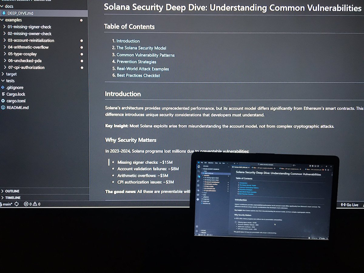Collapse the examples folder on the big monitor
The height and width of the screenshot is (273, 364).
3,20
